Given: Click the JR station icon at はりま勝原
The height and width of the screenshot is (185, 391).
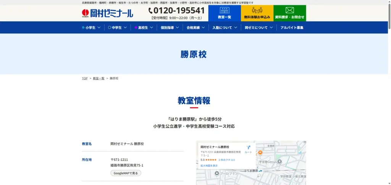Looking at the screenshot, I should 260,171.
